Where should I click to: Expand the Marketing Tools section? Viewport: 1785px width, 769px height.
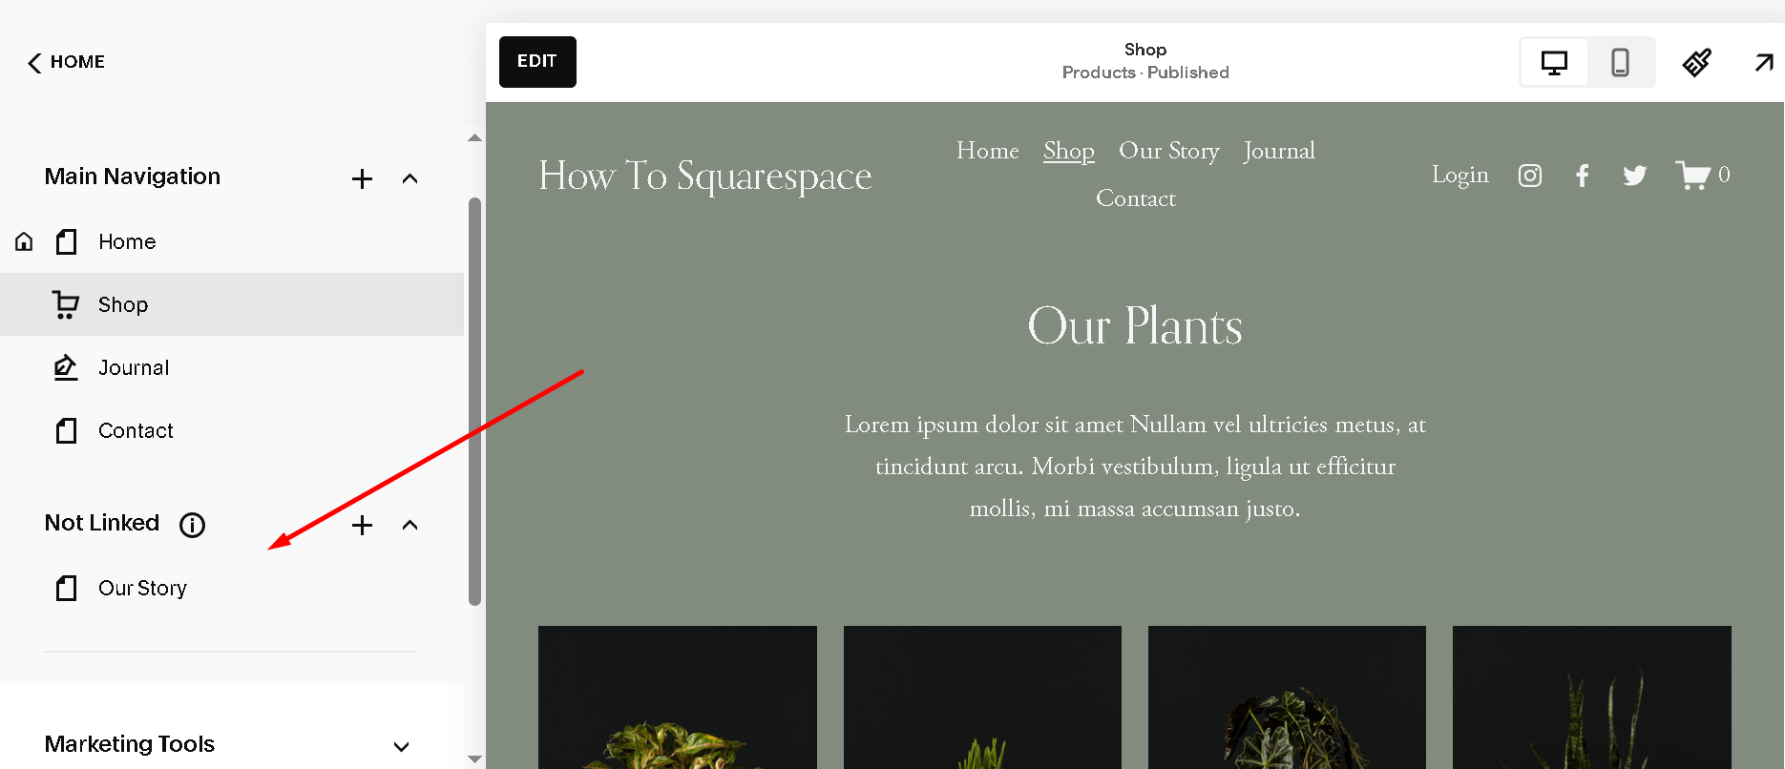tap(402, 747)
